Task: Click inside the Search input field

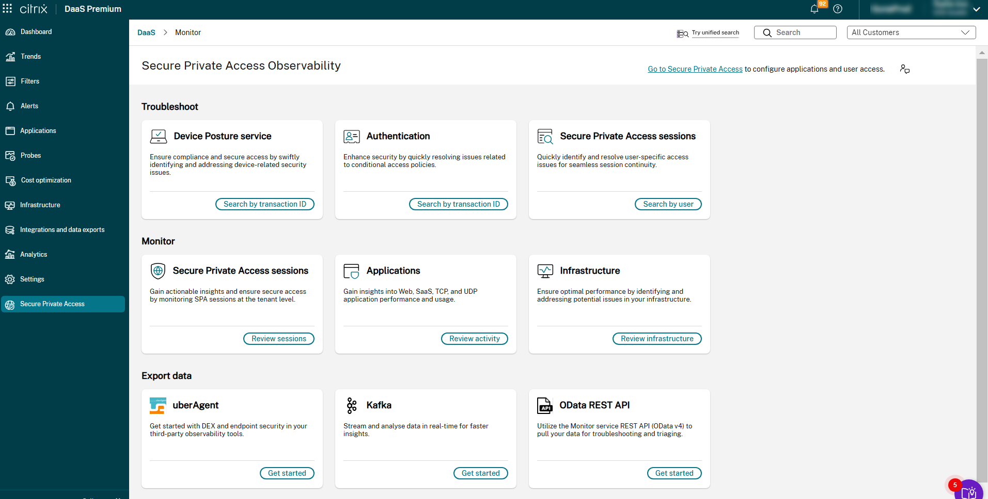Action: point(800,32)
